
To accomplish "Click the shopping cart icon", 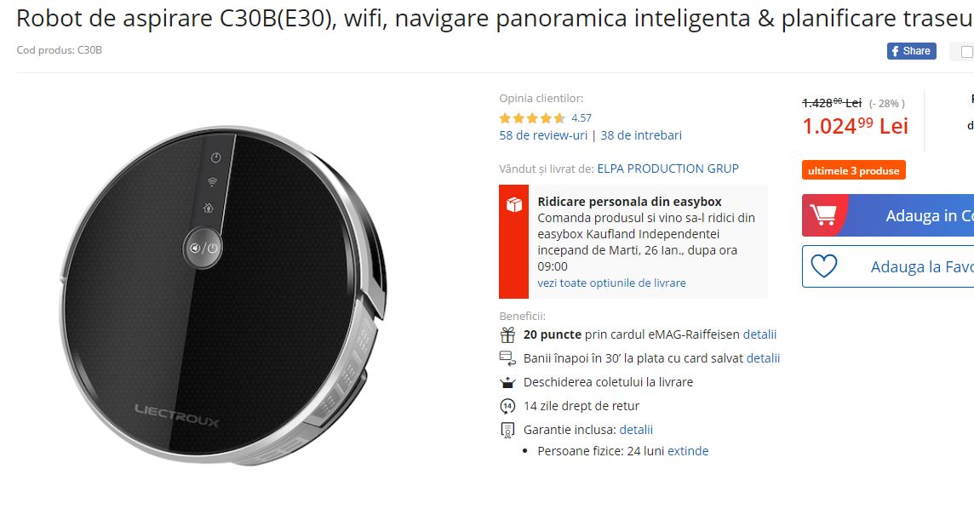I will [x=823, y=215].
